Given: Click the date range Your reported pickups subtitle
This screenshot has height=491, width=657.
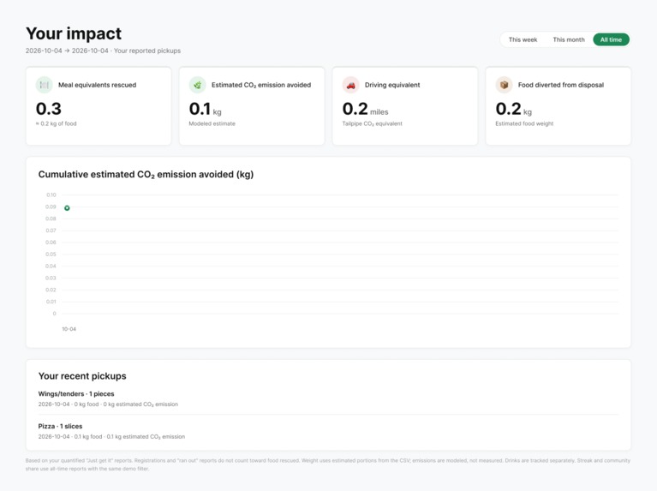Looking at the screenshot, I should coord(103,51).
